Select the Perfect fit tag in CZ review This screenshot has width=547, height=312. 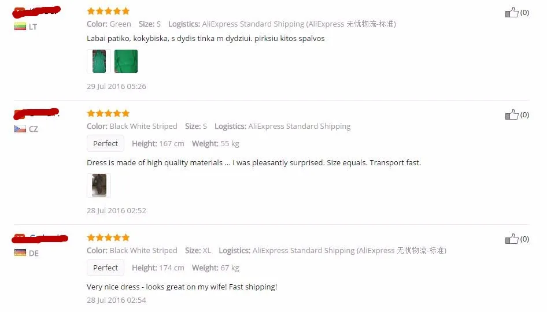point(105,143)
